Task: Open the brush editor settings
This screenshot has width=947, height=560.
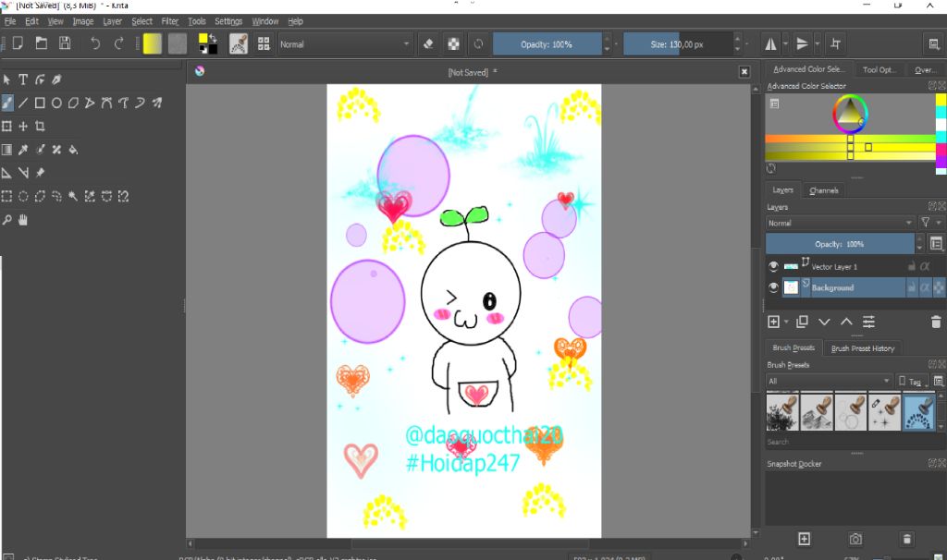Action: [239, 44]
